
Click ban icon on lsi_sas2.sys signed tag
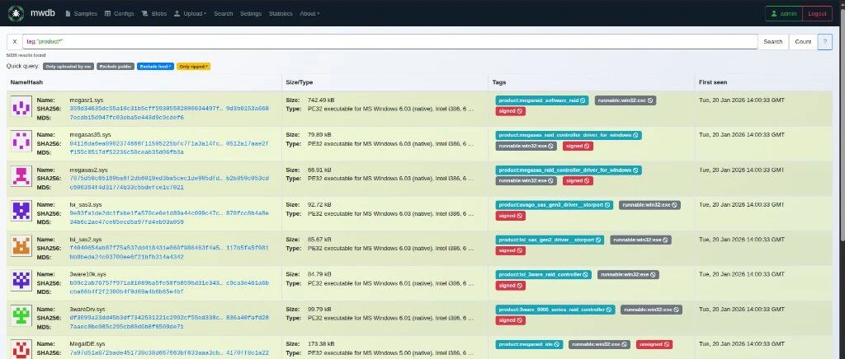521,250
